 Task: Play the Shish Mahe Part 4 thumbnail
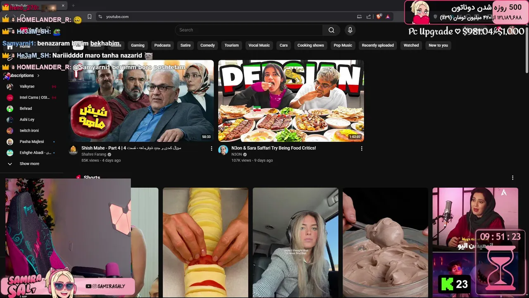[141, 101]
